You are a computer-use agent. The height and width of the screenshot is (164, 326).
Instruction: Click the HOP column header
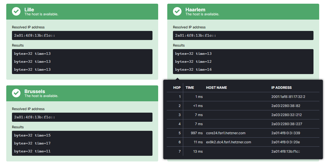pos(177,87)
